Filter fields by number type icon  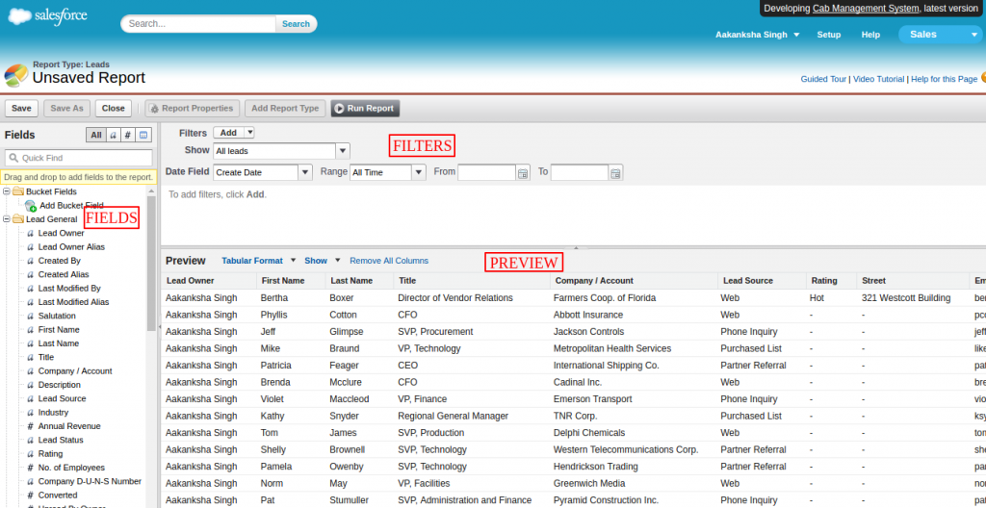128,136
